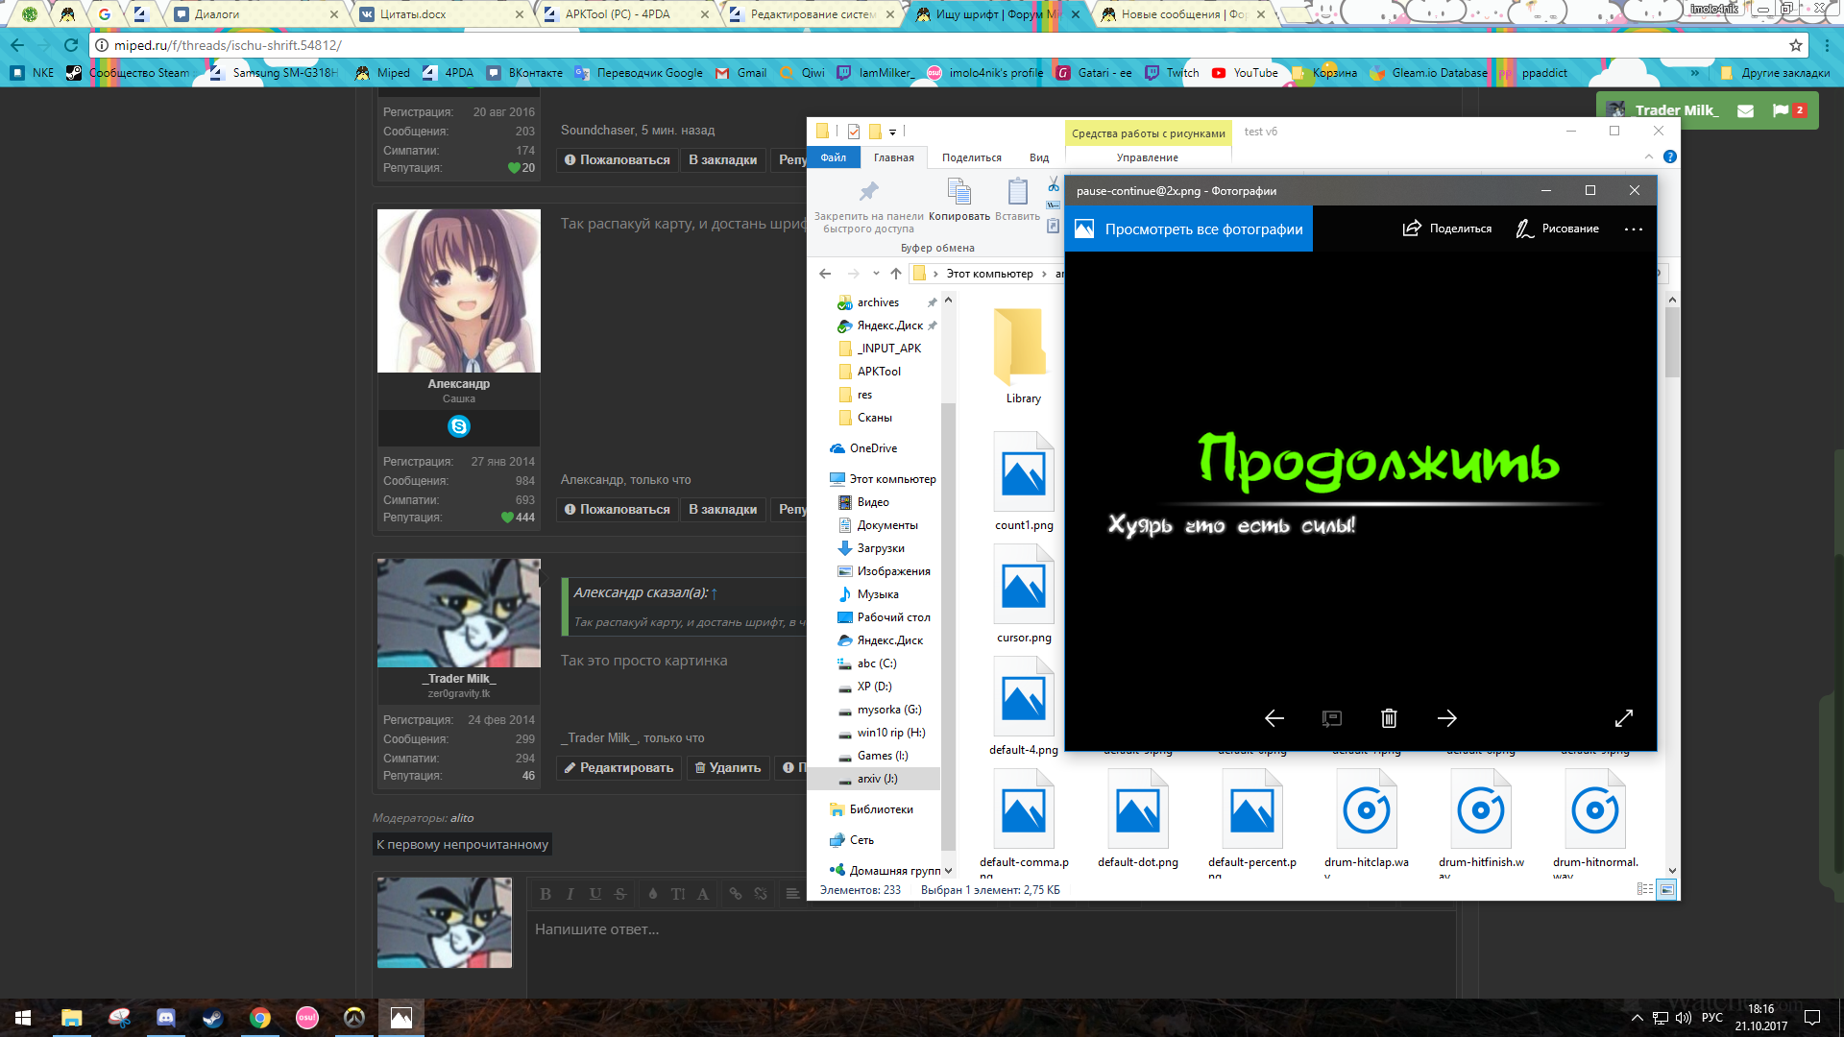Toggle underline in the reply editor
The height and width of the screenshot is (1037, 1844).
(595, 894)
